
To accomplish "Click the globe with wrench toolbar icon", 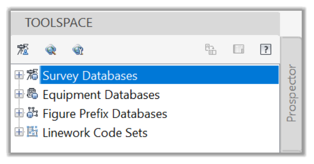I will (78, 49).
